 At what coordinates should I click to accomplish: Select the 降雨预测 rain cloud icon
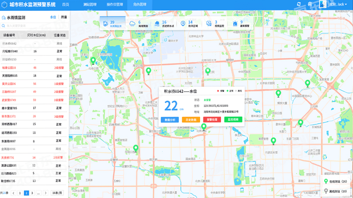point(132,24)
